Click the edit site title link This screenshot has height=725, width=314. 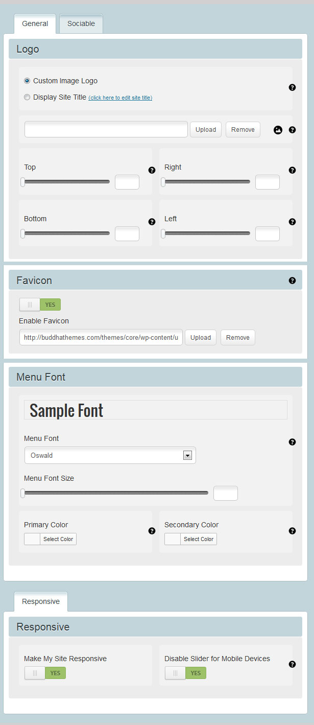[120, 98]
